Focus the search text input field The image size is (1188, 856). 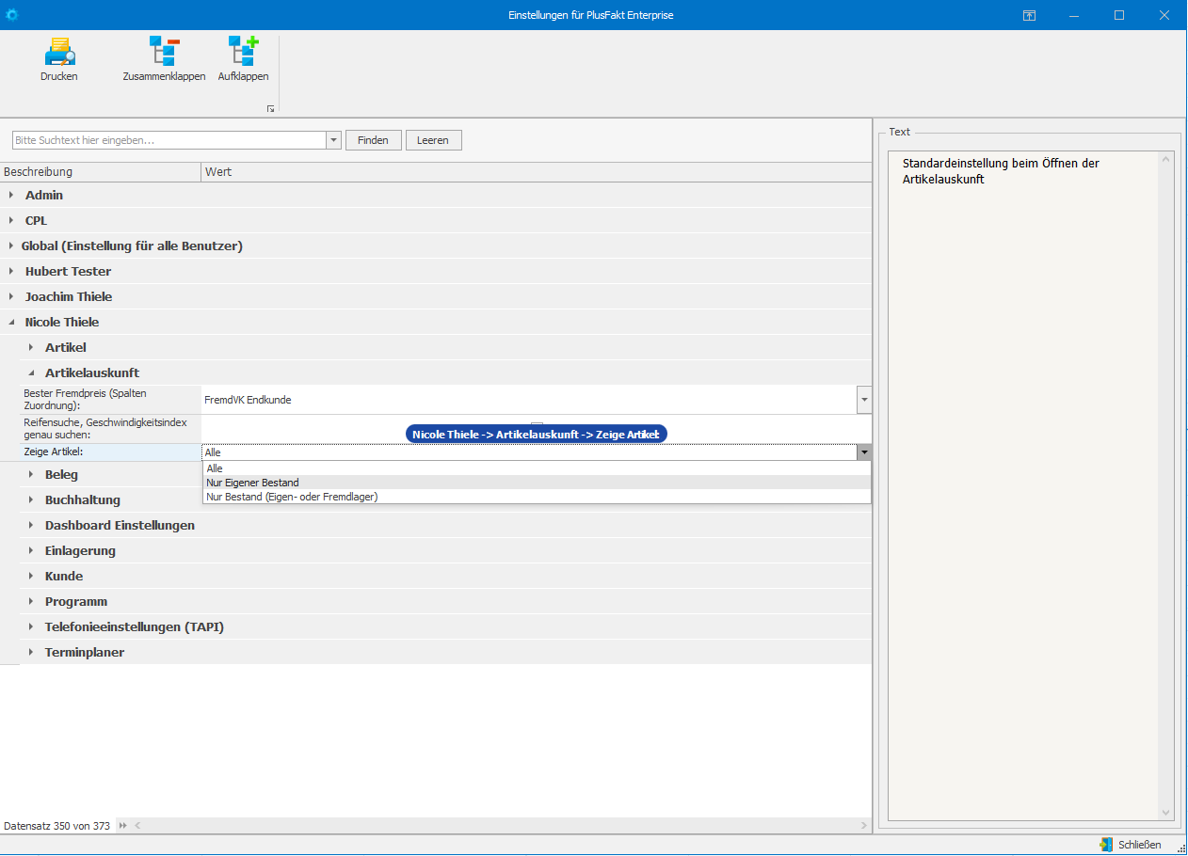(x=169, y=140)
